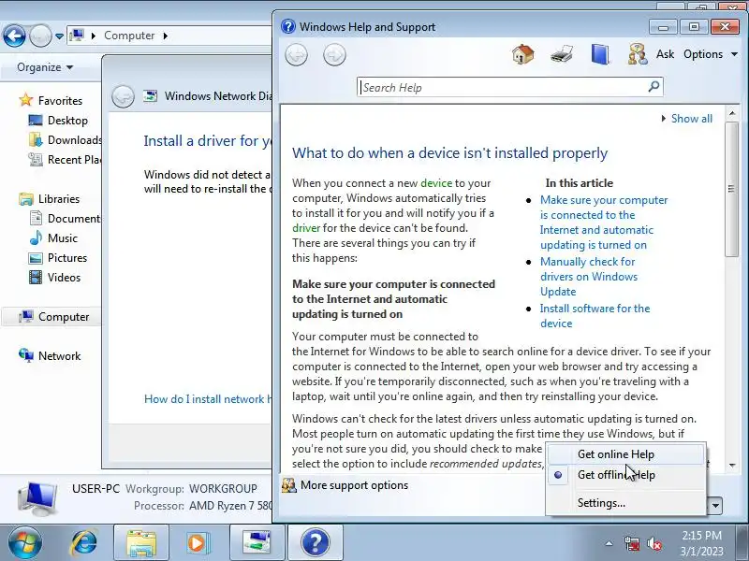Select Favorites in navigation pane
The height and width of the screenshot is (561, 749).
coord(60,101)
